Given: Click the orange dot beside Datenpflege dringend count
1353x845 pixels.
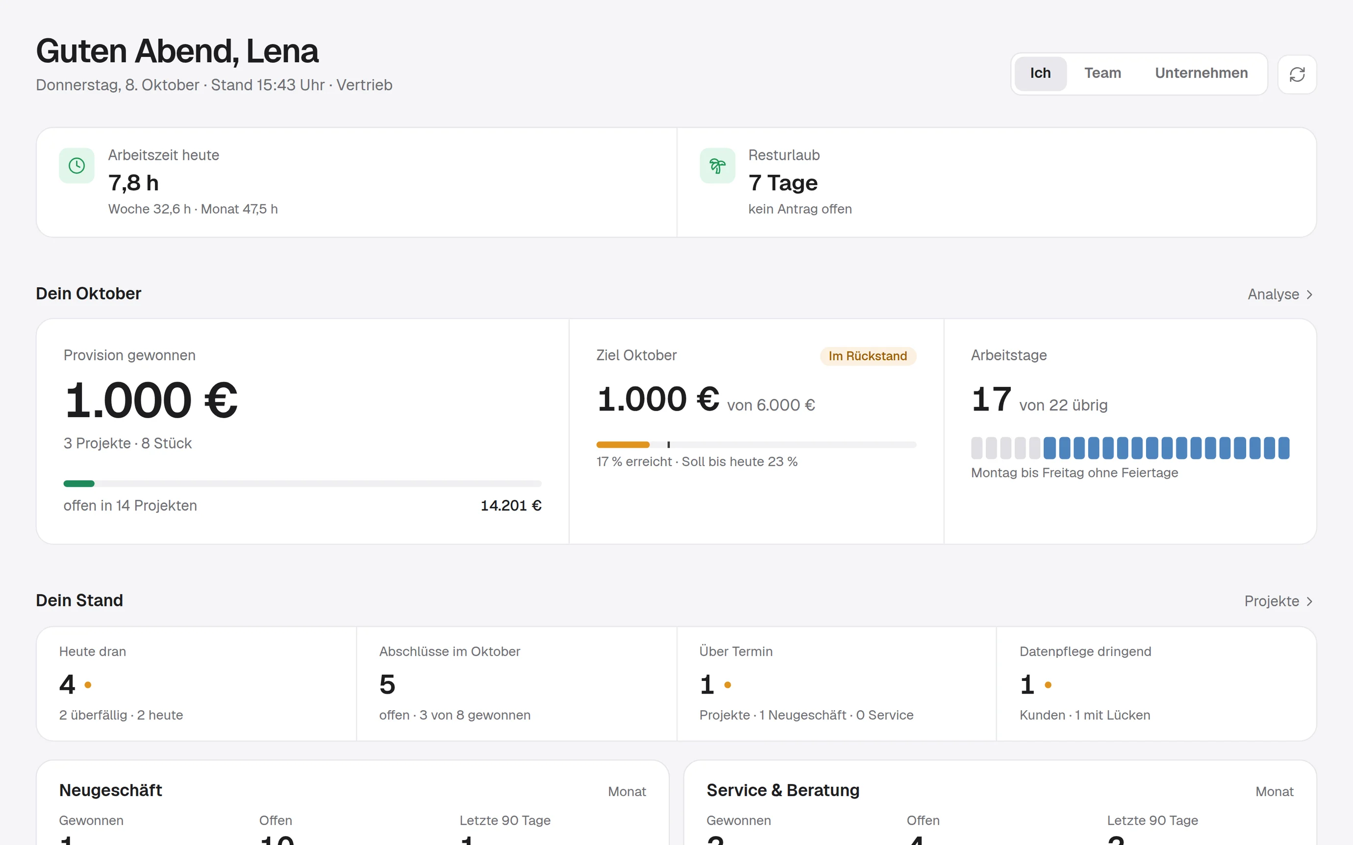Looking at the screenshot, I should (1048, 685).
